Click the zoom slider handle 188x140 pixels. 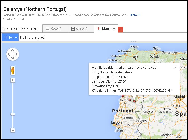click(x=13, y=114)
